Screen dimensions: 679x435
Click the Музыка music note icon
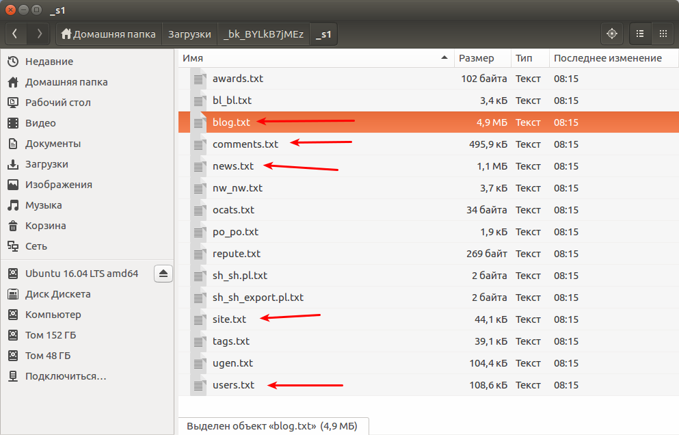(13, 205)
